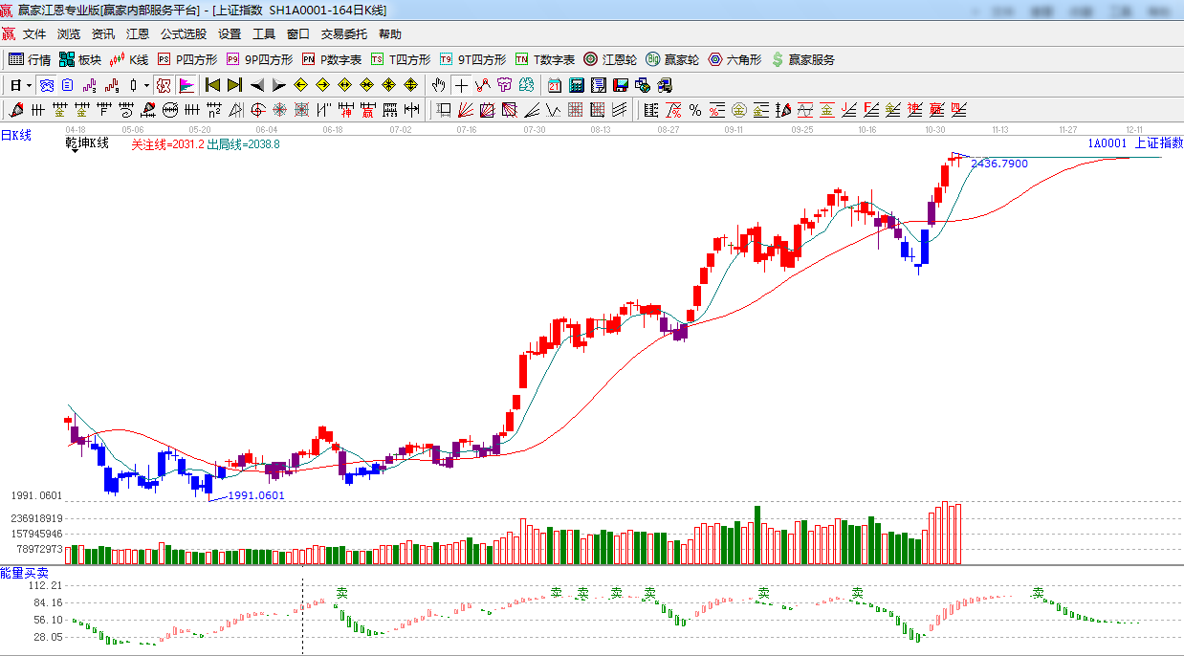Screen dimensions: 1184x656
Task: Open the calendar icon in toolbar
Action: [x=555, y=85]
